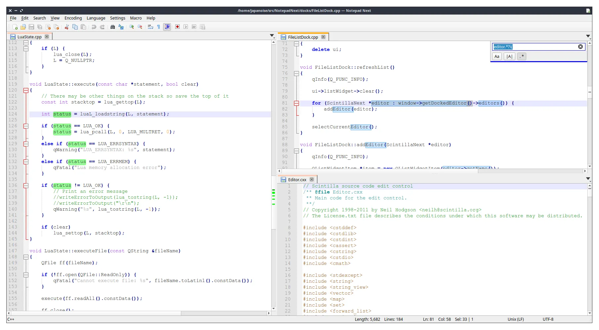Image resolution: width=599 pixels, height=330 pixels.
Task: Click the Save file toolbar icon
Action: [31, 27]
